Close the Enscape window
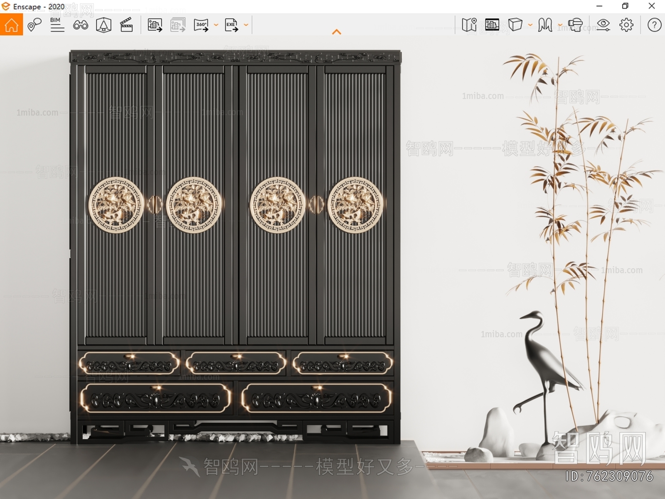The height and width of the screenshot is (499, 665). tap(652, 6)
